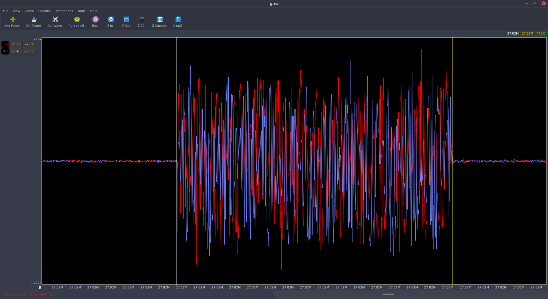The image size is (548, 299).
Task: Zoom out with Z Out icon
Action: (126, 19)
